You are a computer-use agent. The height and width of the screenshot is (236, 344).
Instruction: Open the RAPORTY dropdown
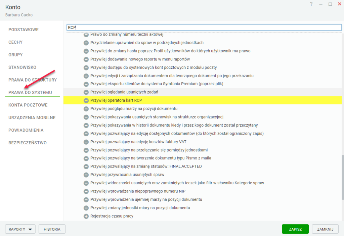(x=20, y=229)
